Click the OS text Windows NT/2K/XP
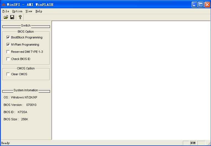The height and width of the screenshot is (146, 211). [24, 97]
